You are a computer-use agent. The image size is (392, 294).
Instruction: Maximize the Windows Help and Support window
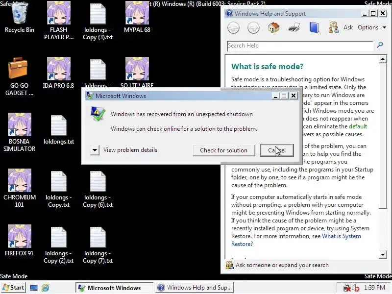(x=373, y=14)
